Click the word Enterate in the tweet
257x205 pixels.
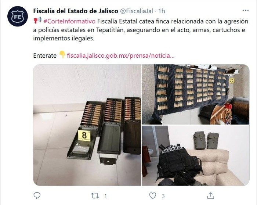click(x=45, y=55)
